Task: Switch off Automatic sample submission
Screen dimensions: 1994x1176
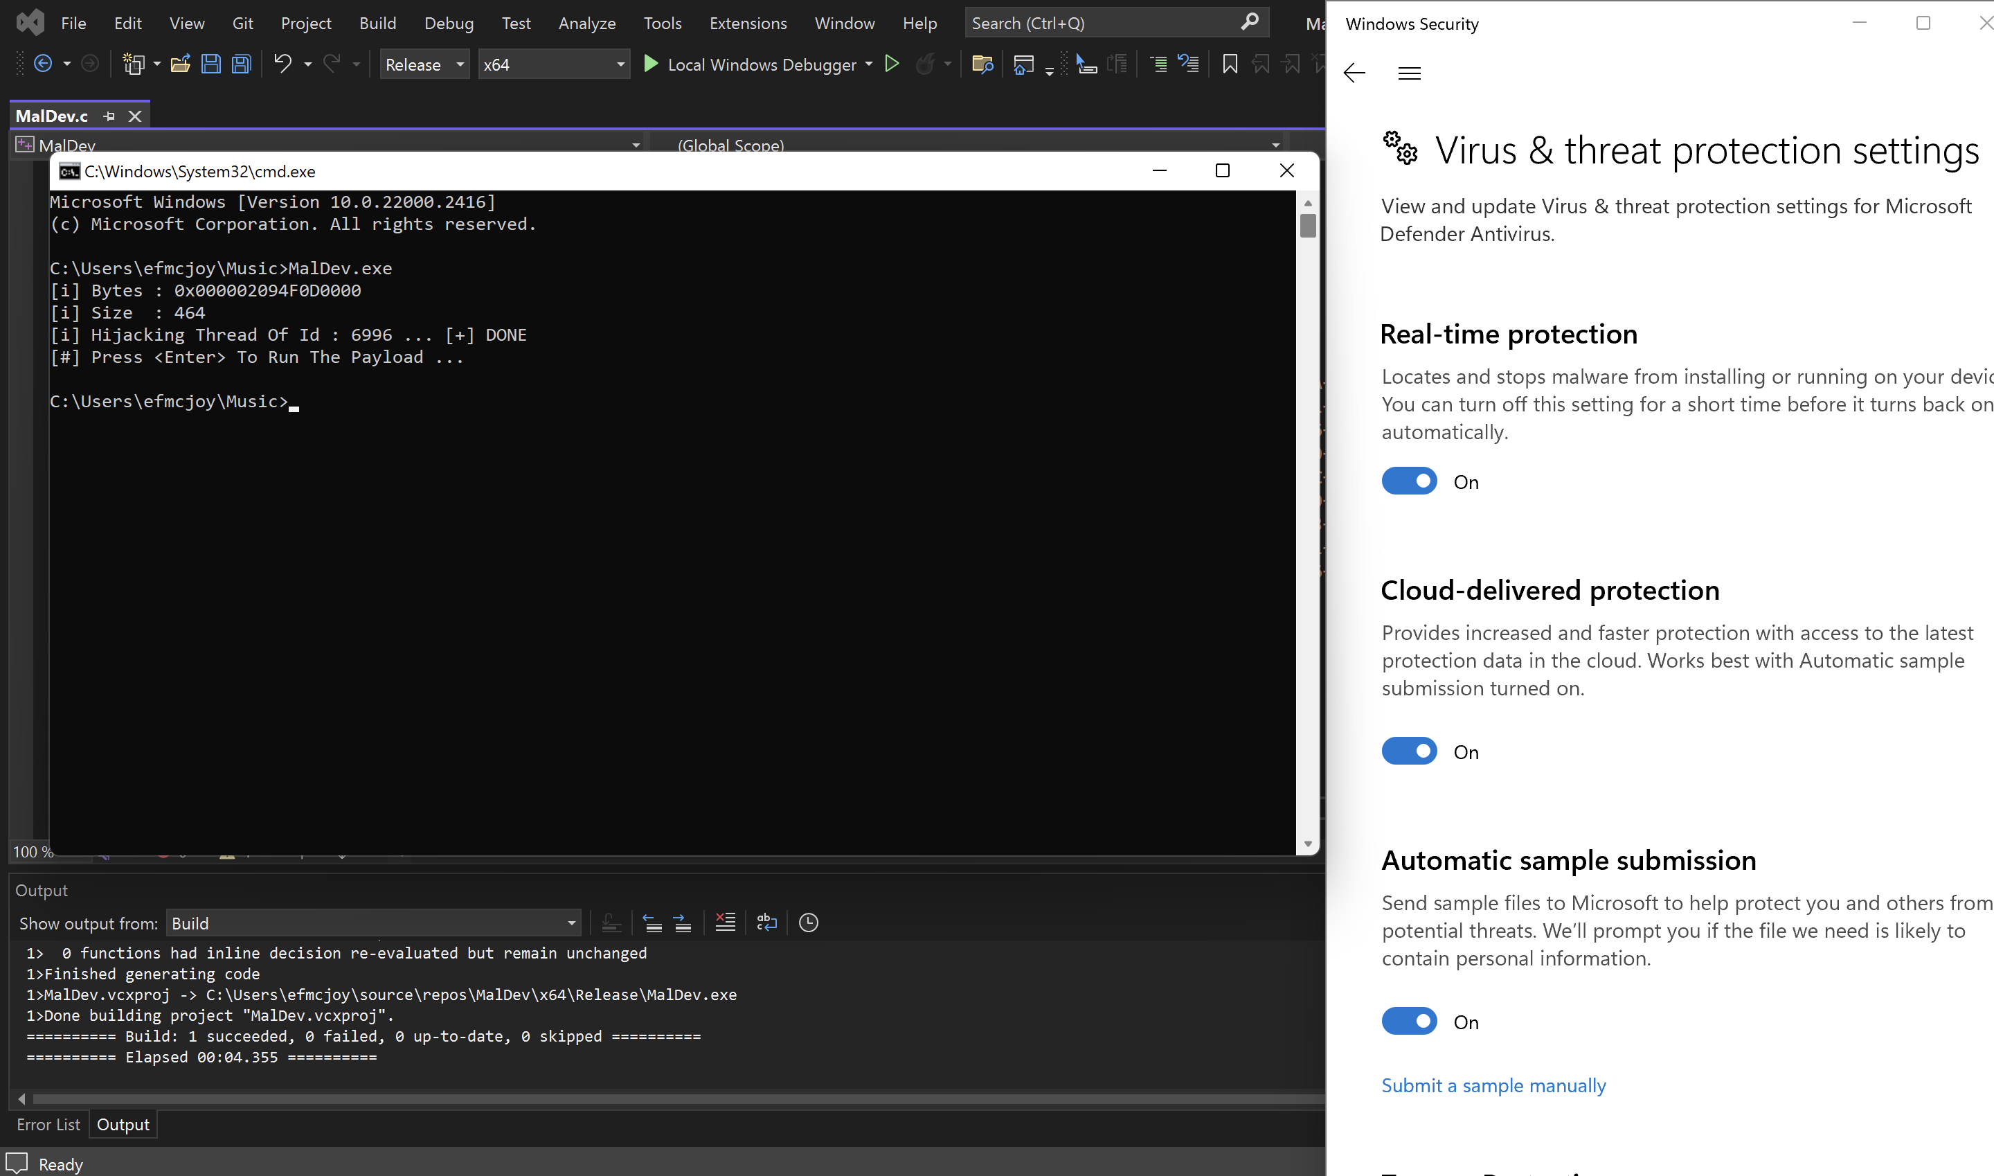Action: click(1408, 1022)
